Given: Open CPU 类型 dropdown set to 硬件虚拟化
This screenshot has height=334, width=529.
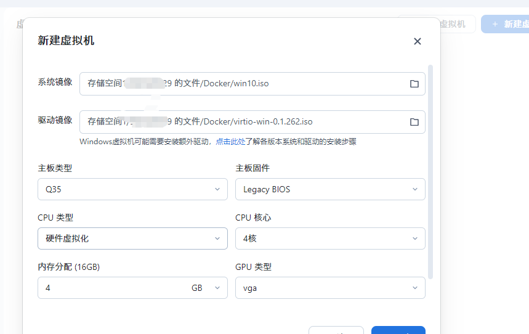Looking at the screenshot, I should [x=132, y=238].
